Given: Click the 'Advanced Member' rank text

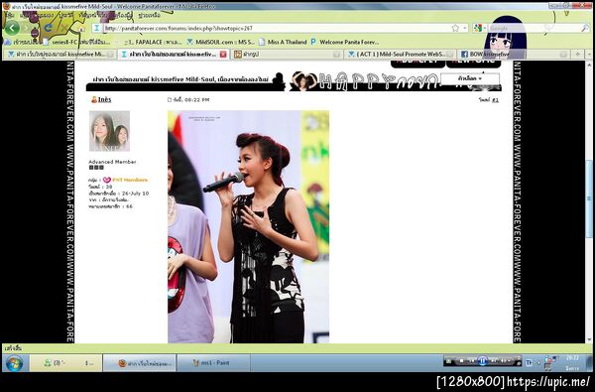Looking at the screenshot, I should (x=112, y=162).
